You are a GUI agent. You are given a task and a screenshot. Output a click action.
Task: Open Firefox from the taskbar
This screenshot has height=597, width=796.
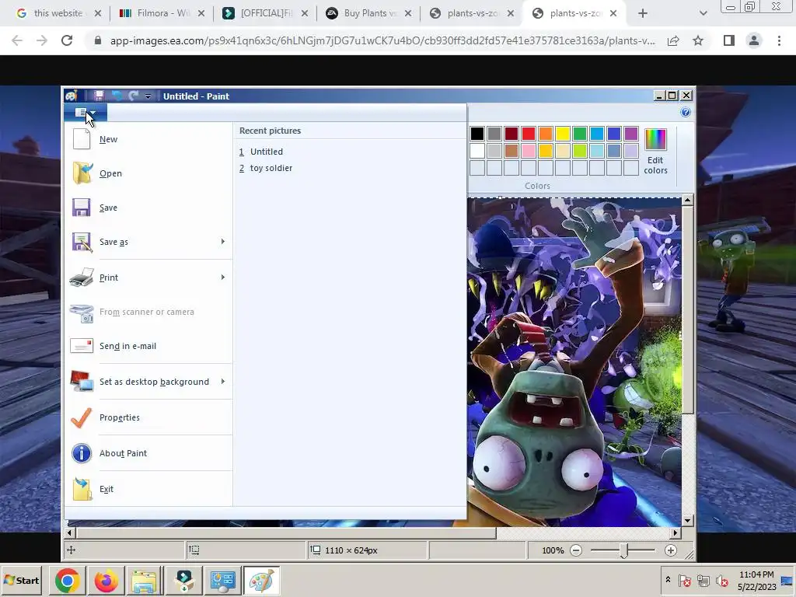pyautogui.click(x=106, y=580)
